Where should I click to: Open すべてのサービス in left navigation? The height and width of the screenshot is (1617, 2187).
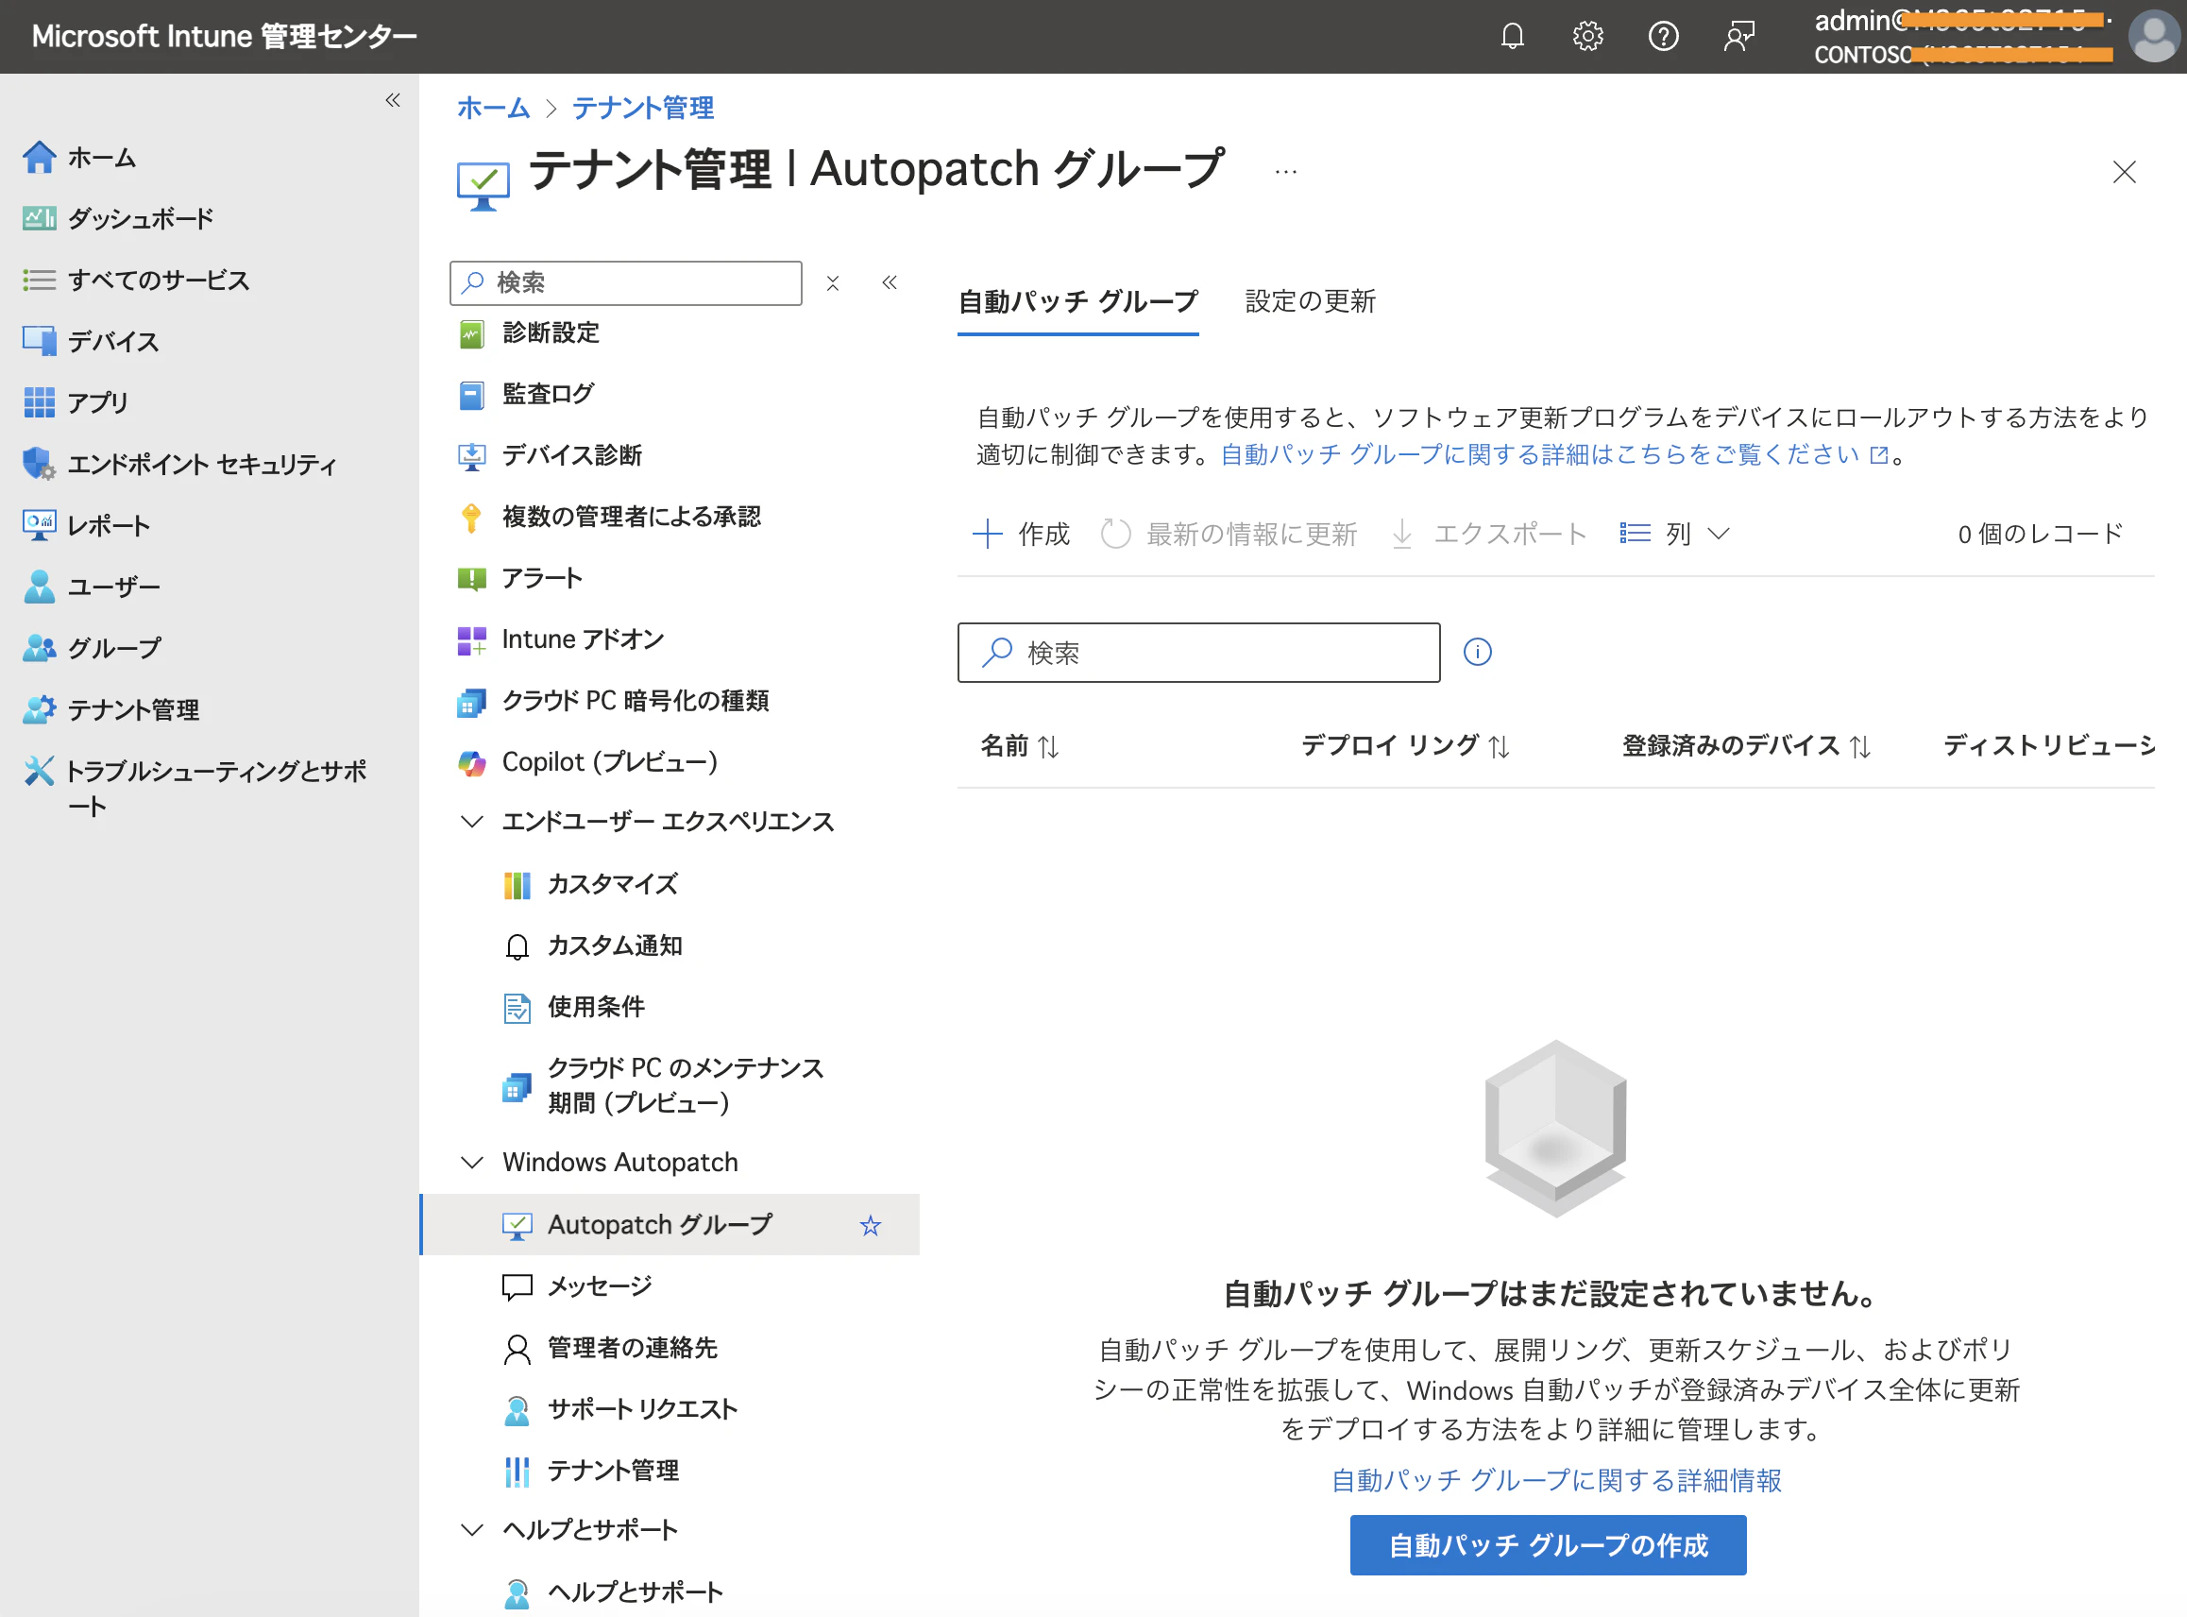(136, 280)
